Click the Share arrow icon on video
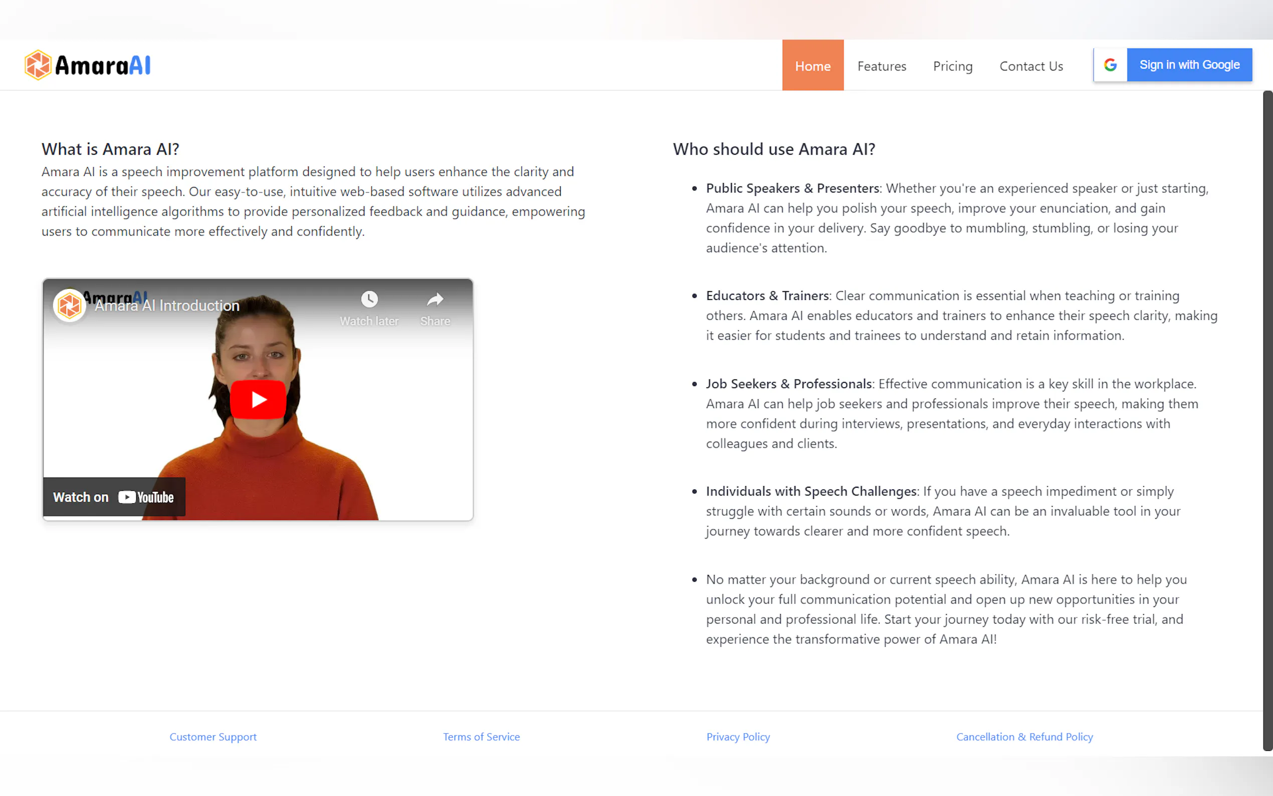 [x=435, y=300]
